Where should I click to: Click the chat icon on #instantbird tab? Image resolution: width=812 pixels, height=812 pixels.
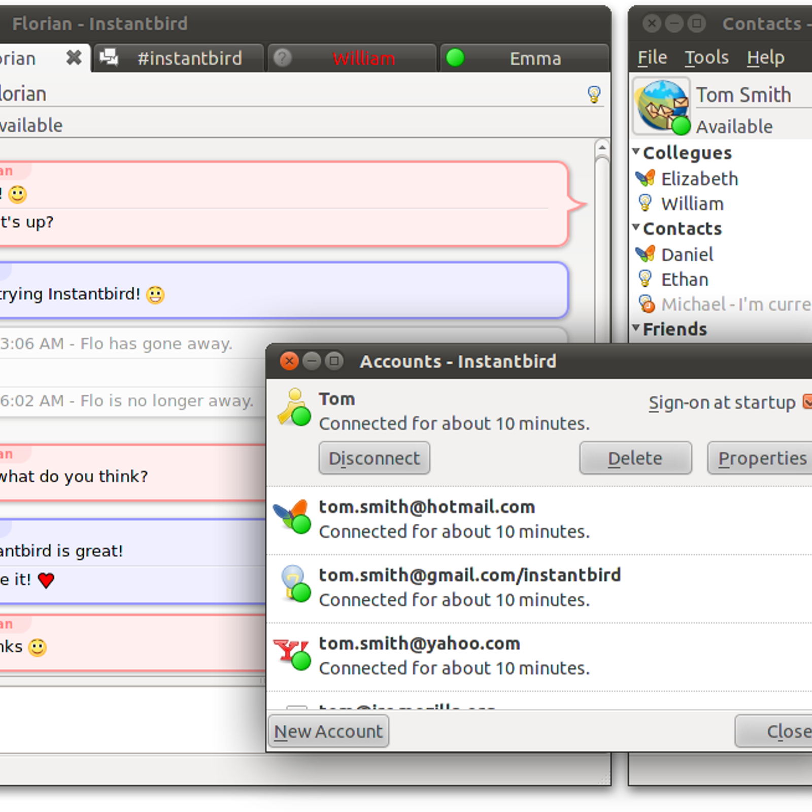pos(109,57)
